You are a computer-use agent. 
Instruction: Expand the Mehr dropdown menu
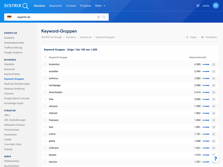coord(100,6)
